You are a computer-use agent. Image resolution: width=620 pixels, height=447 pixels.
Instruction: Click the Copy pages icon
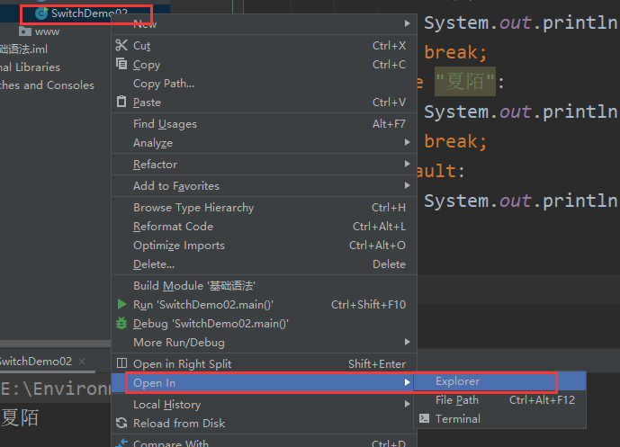[121, 64]
